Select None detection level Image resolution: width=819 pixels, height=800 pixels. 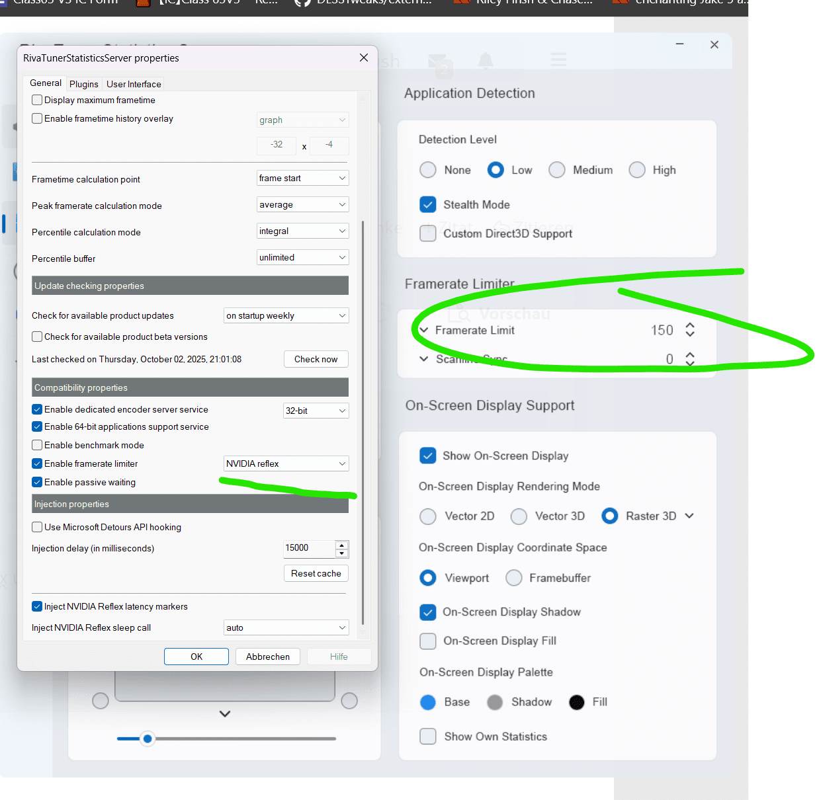(x=428, y=170)
